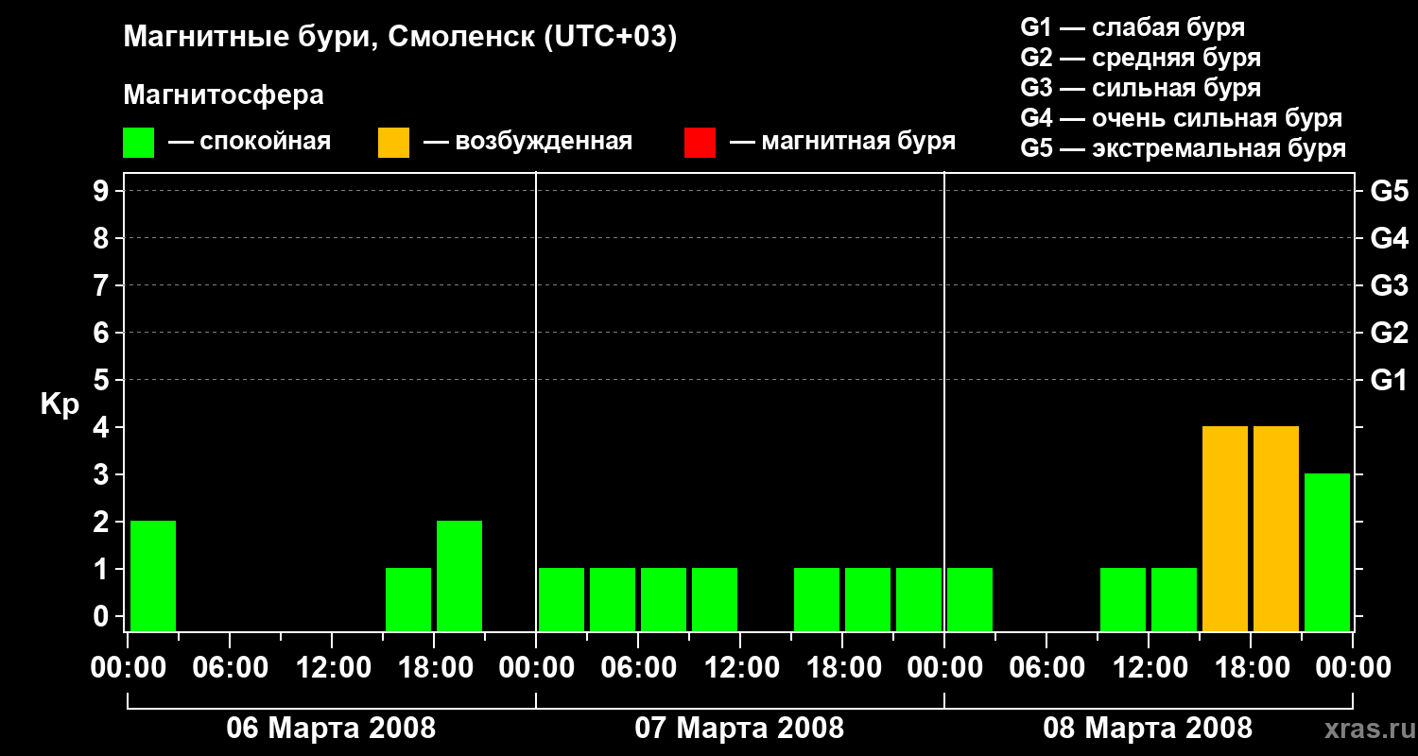Click the 06 Марта 15:00–18:00 bar at Kp 1
The image size is (1418, 756).
408,599
